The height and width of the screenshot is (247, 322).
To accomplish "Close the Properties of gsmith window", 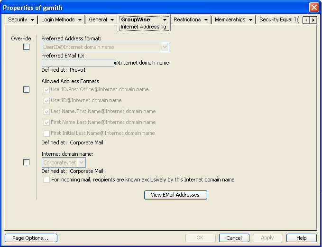I will click(x=314, y=8).
